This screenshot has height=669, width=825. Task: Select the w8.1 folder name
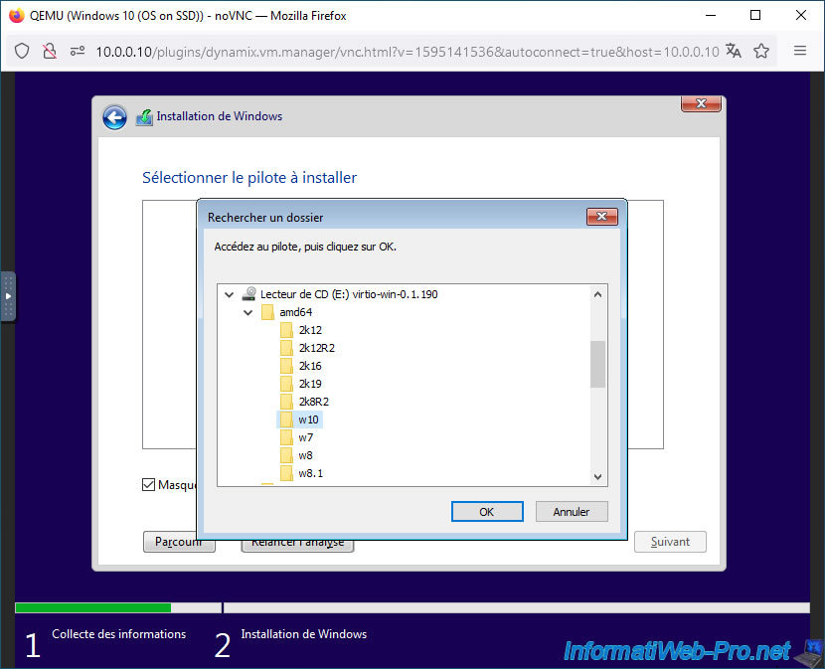tap(311, 473)
